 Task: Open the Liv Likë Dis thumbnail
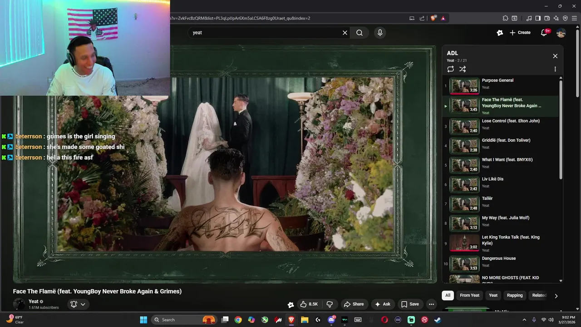pos(464,184)
